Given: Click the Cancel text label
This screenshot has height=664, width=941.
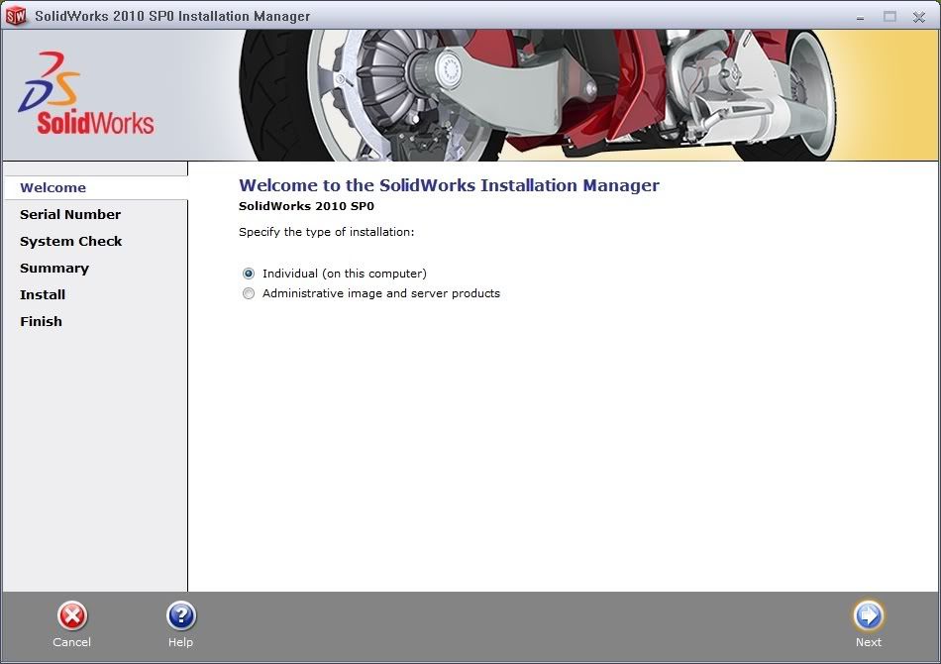Looking at the screenshot, I should click(x=72, y=642).
